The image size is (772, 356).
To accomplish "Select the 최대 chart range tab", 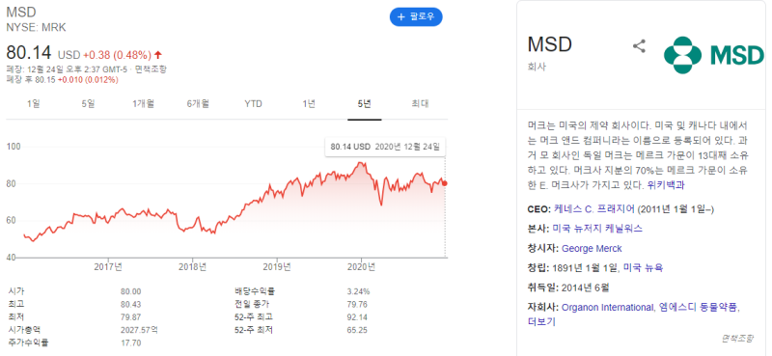I will pos(420,104).
